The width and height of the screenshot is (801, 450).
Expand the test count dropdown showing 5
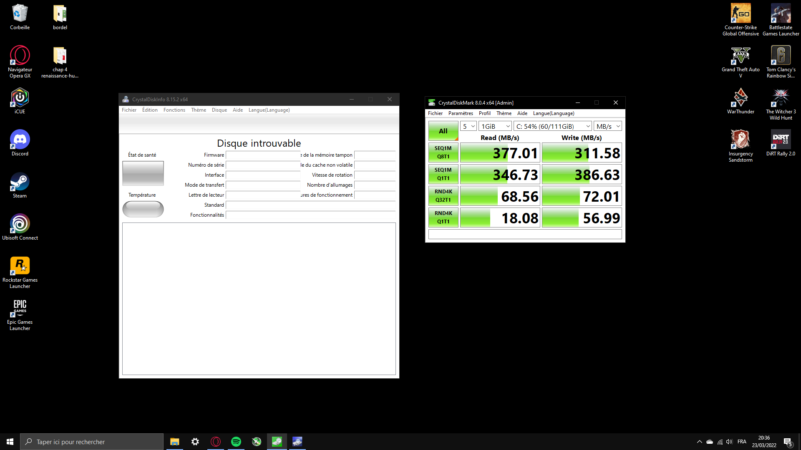pyautogui.click(x=469, y=126)
